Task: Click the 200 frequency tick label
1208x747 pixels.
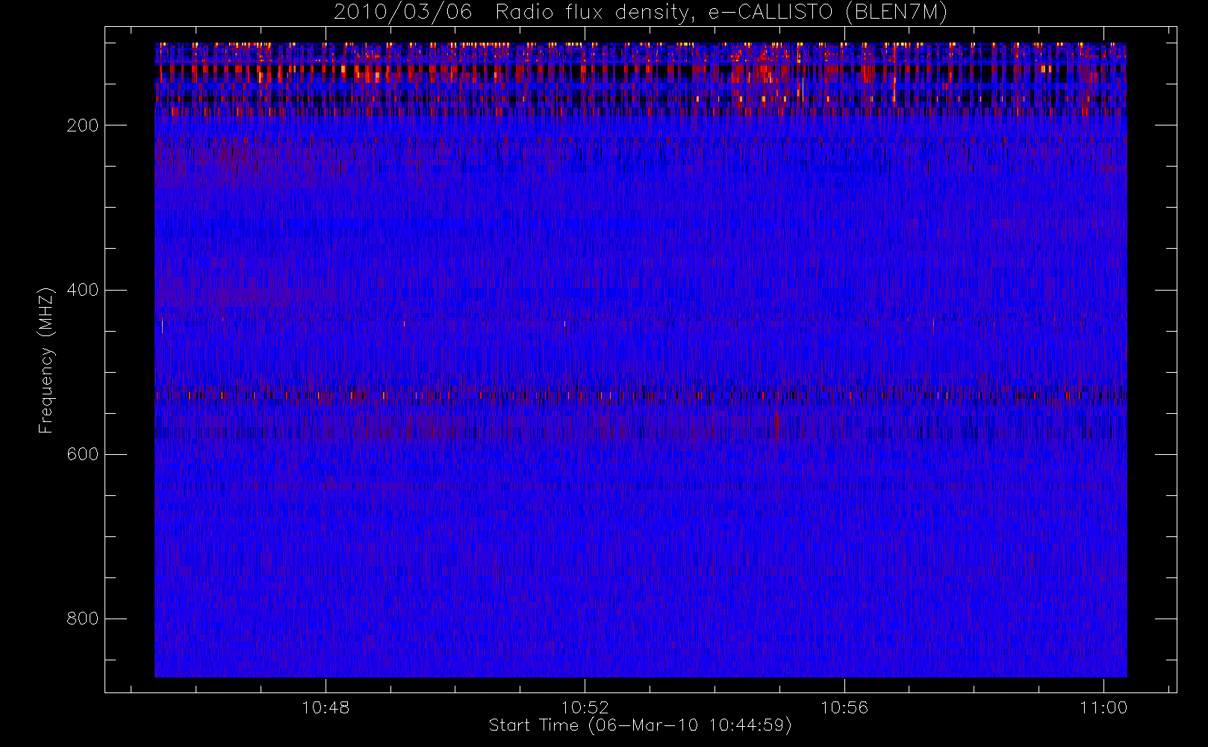Action: (x=82, y=125)
